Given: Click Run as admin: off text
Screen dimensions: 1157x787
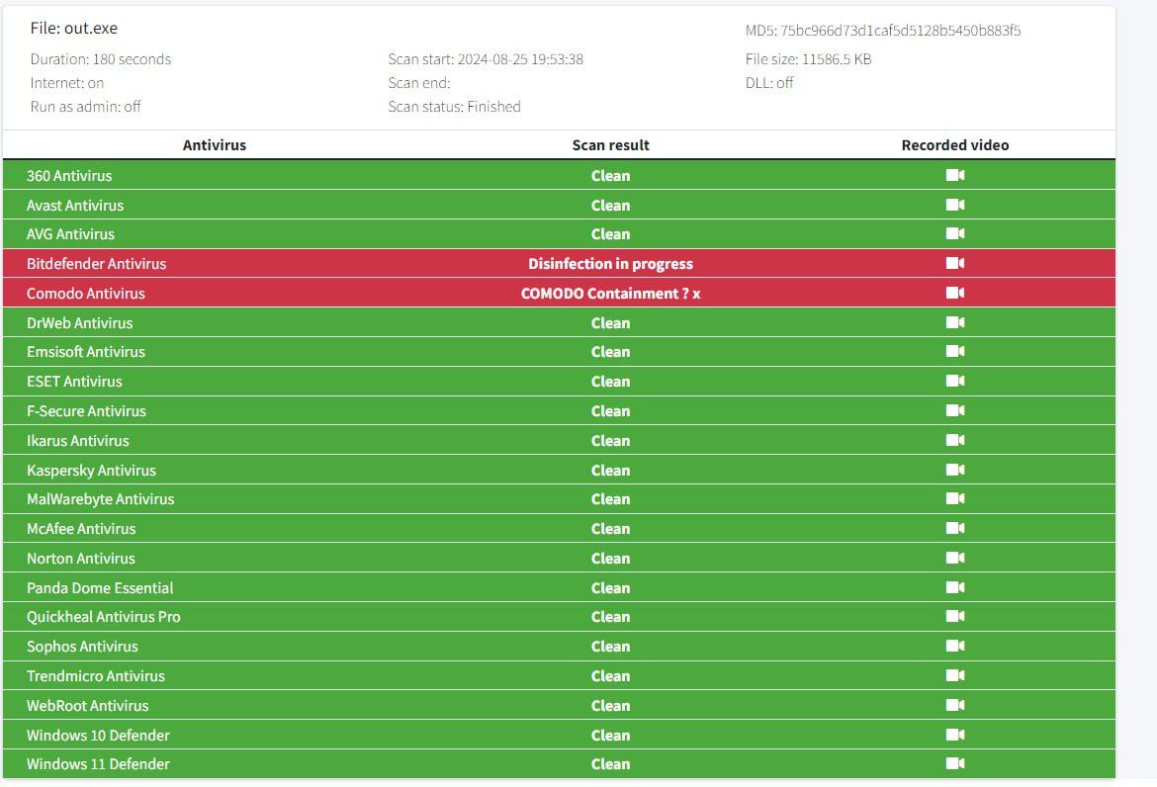Looking at the screenshot, I should pyautogui.click(x=86, y=106).
